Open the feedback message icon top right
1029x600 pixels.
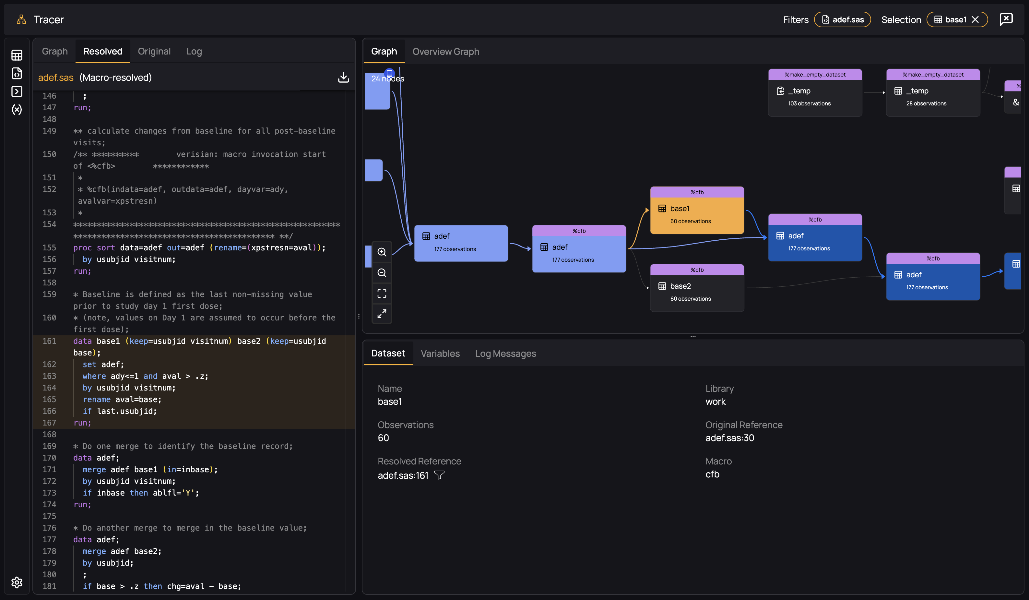[x=1006, y=19]
